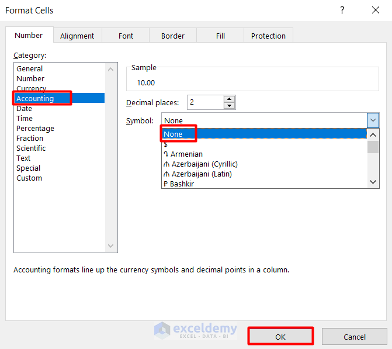Increase decimal places with up spinner arrow
Screen dimensions: 392x349
tap(229, 99)
